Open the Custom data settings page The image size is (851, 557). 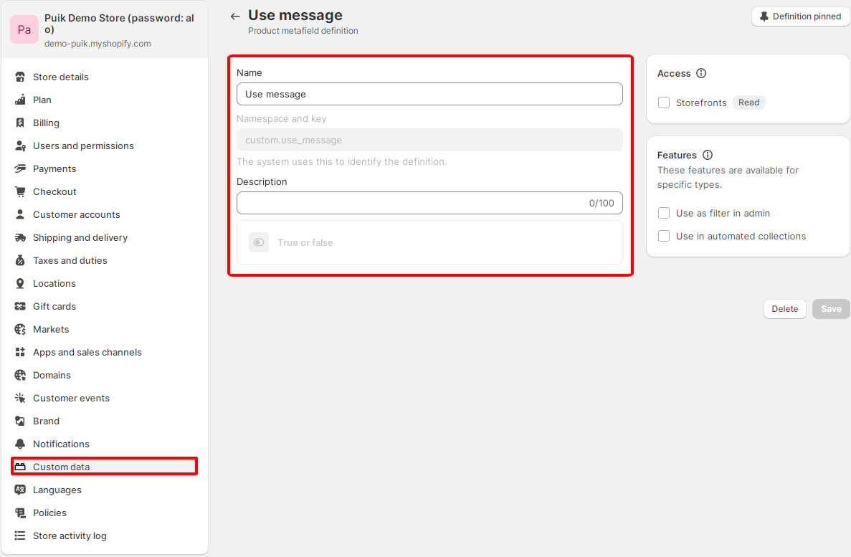[62, 467]
